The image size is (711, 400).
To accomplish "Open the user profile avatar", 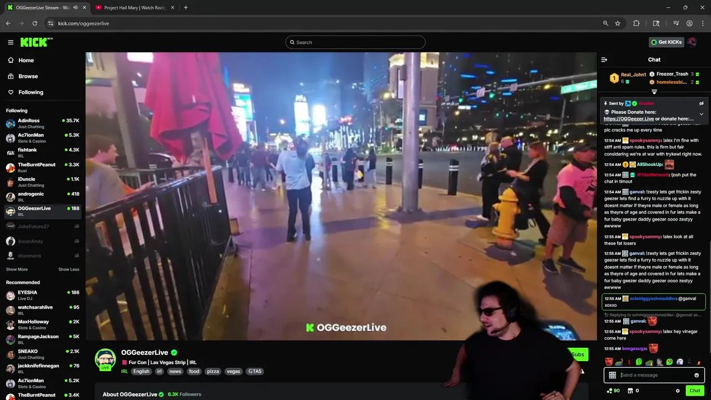I will click(692, 42).
